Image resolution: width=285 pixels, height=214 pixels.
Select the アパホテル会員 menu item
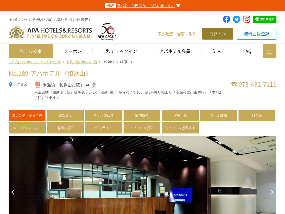click(175, 51)
